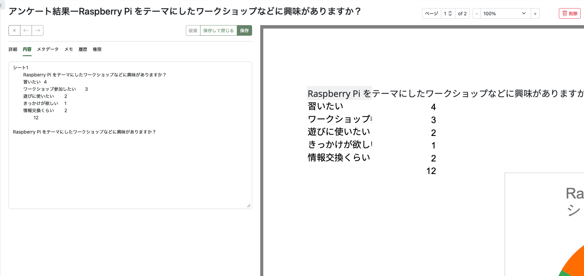Click the 'ページ' page label
584x276 pixels.
click(431, 14)
